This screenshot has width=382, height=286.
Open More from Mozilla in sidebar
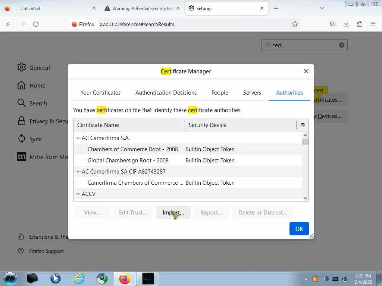coord(43,157)
